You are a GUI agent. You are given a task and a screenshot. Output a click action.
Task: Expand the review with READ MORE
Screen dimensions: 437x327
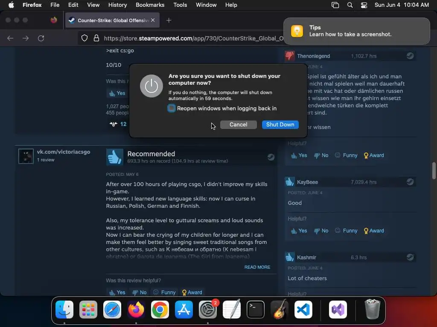(257, 267)
